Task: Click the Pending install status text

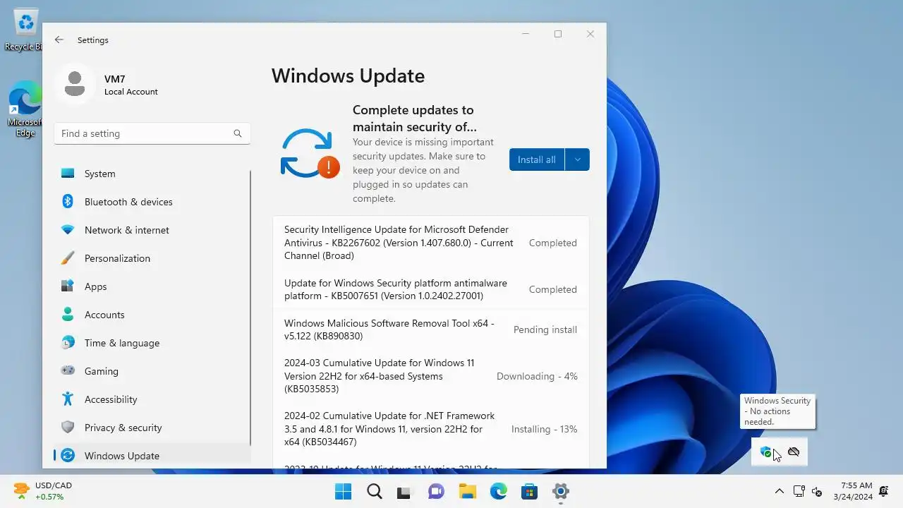Action: [x=545, y=329]
